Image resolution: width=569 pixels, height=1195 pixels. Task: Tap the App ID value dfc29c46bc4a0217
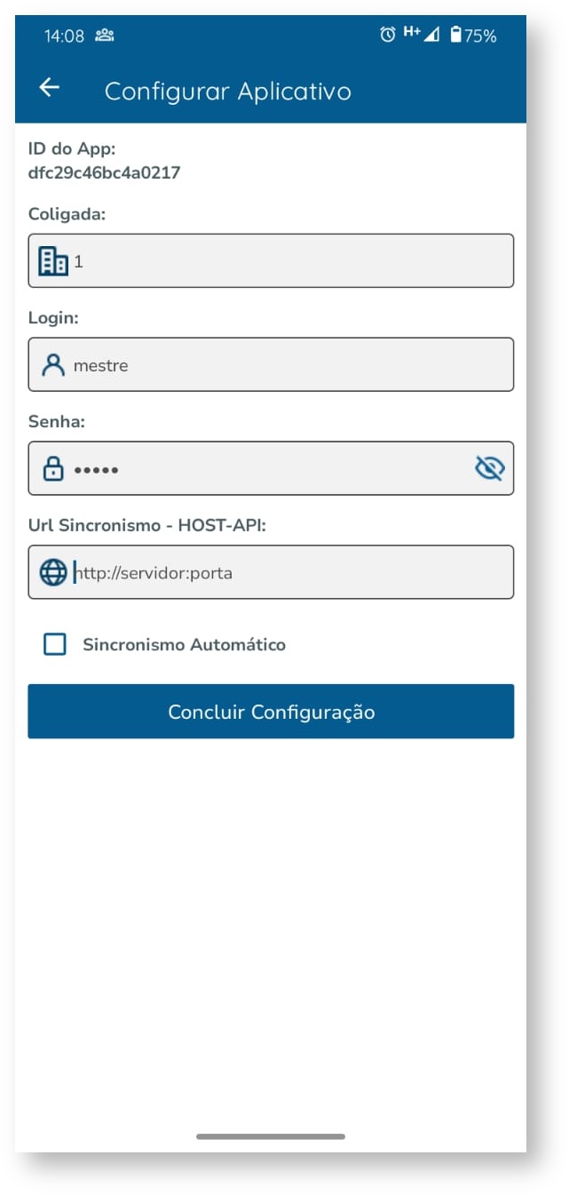point(105,173)
